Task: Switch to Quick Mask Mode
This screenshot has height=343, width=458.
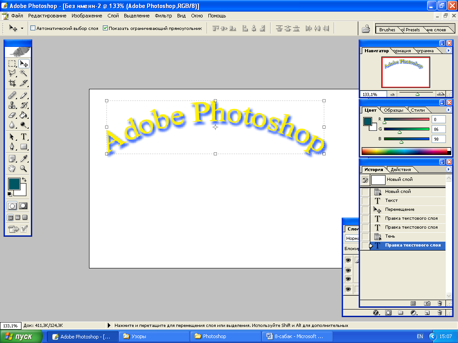Action: [23, 206]
